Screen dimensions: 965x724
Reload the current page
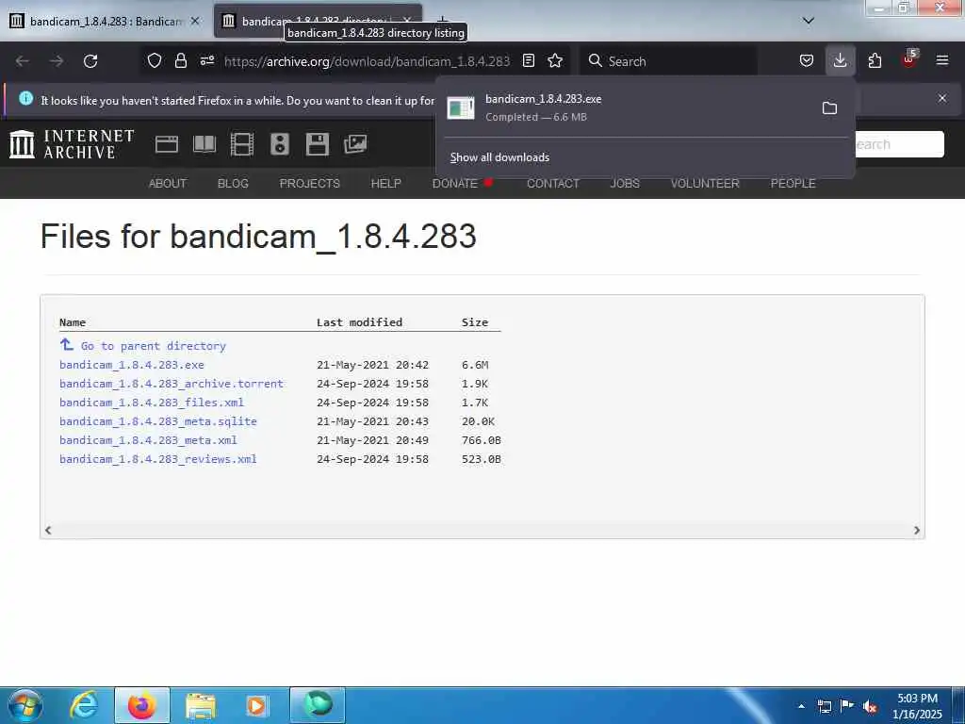[90, 61]
